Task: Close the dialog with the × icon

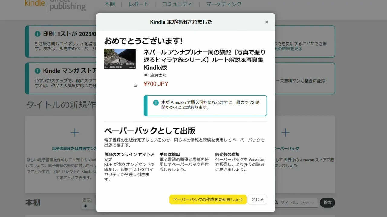Action: 267,22
